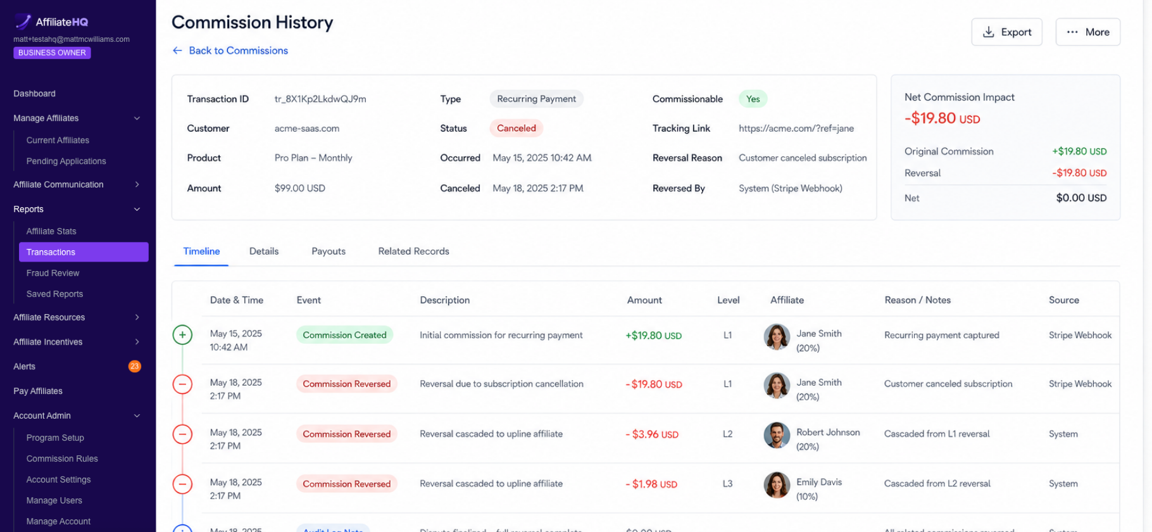Export the commission history

coord(1006,32)
